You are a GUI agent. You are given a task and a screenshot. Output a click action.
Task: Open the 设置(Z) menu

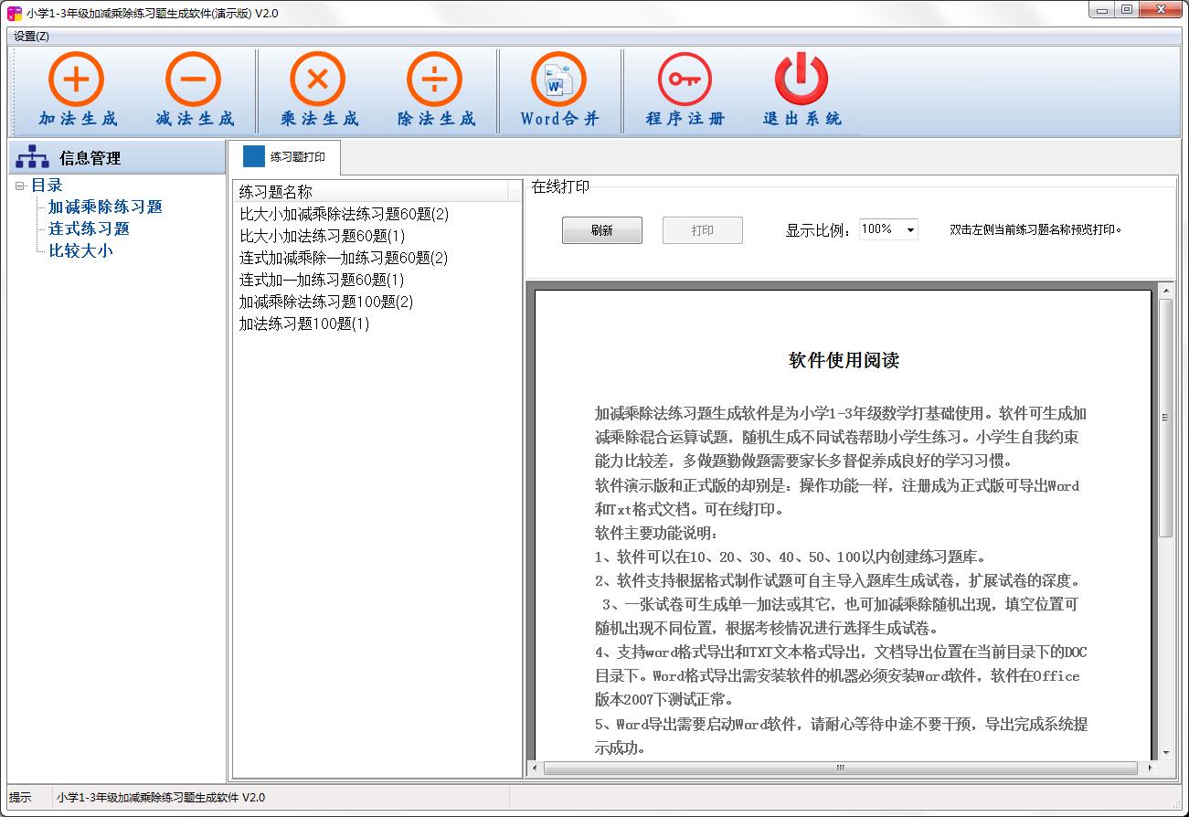(x=31, y=37)
